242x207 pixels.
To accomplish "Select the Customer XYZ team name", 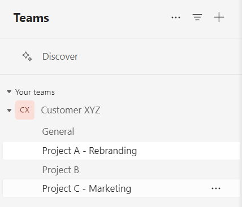I will coord(71,110).
